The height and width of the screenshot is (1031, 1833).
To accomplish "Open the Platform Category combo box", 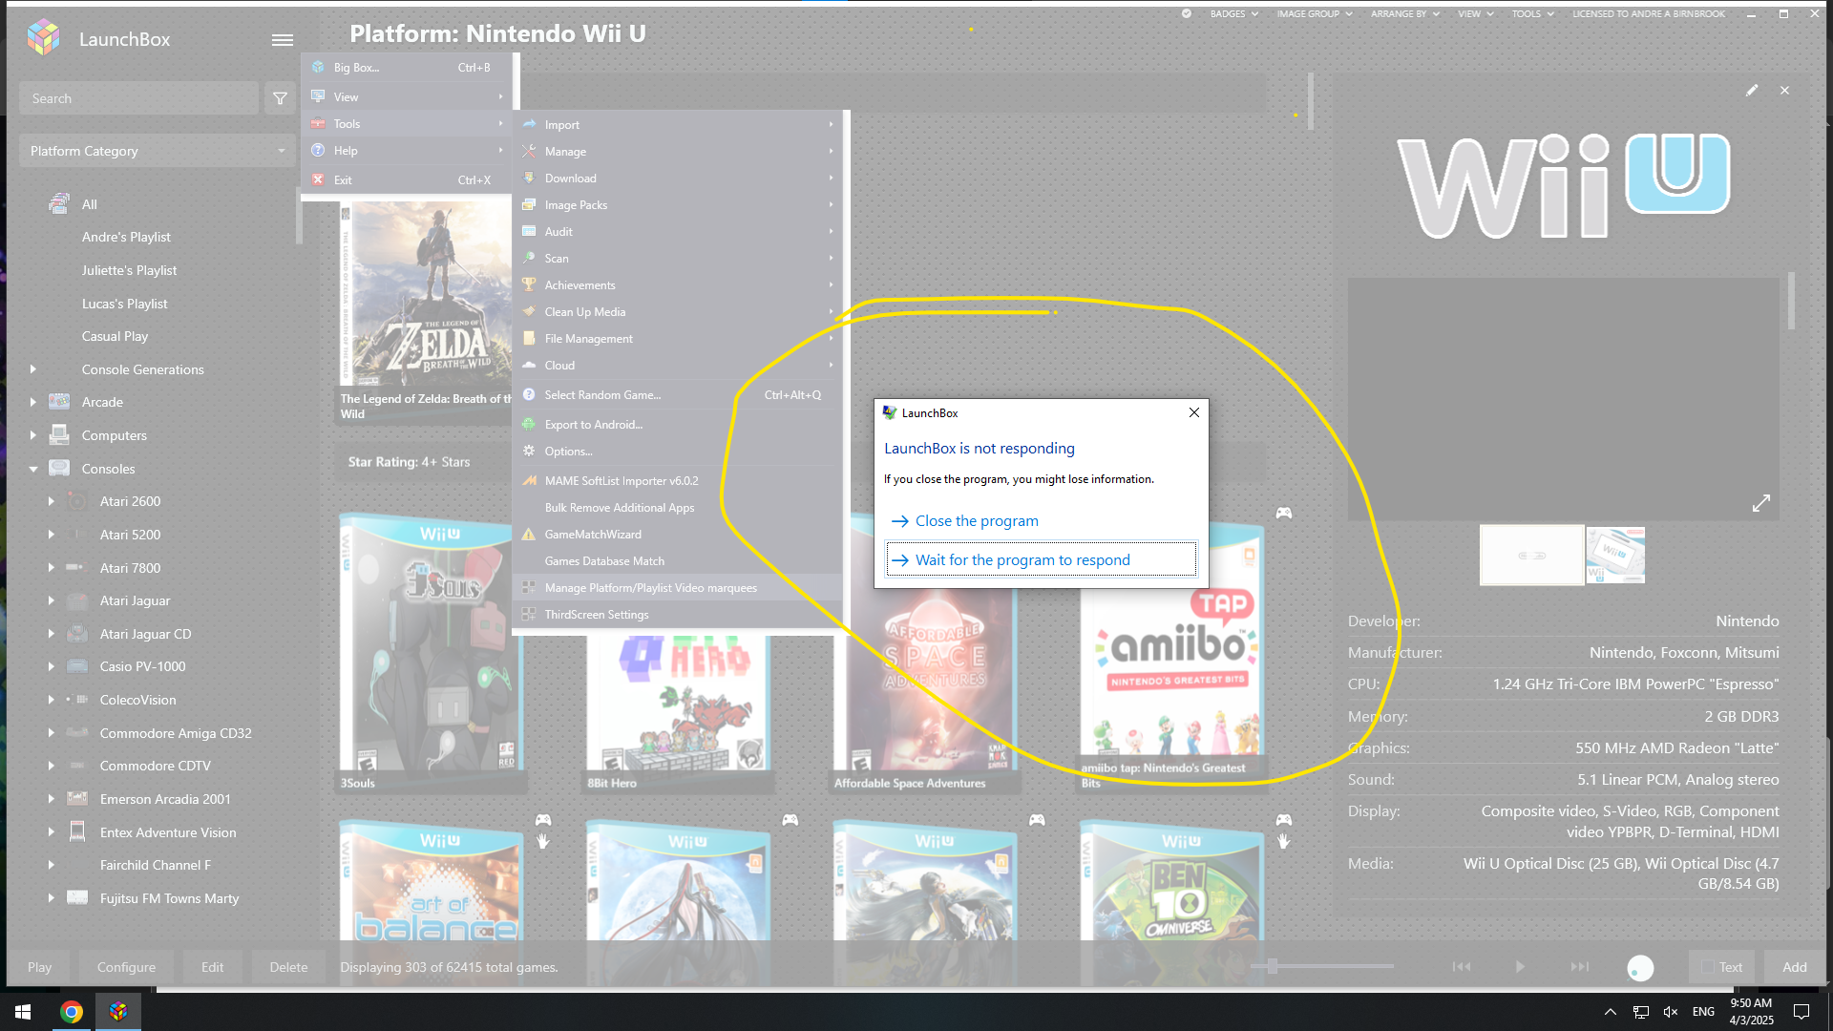I will [157, 151].
